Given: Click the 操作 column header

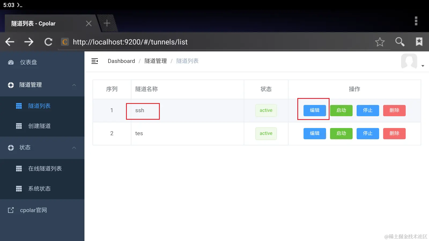Looking at the screenshot, I should pyautogui.click(x=354, y=89).
